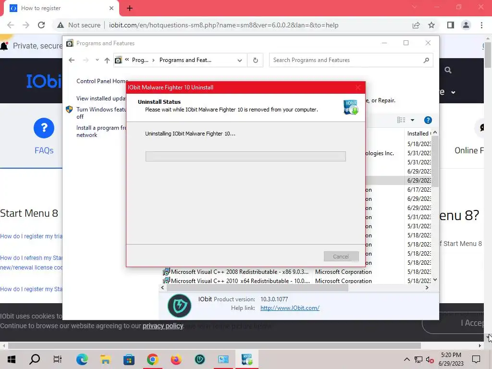
Task: Click Cancel in the uninstall dialog
Action: pyautogui.click(x=341, y=257)
